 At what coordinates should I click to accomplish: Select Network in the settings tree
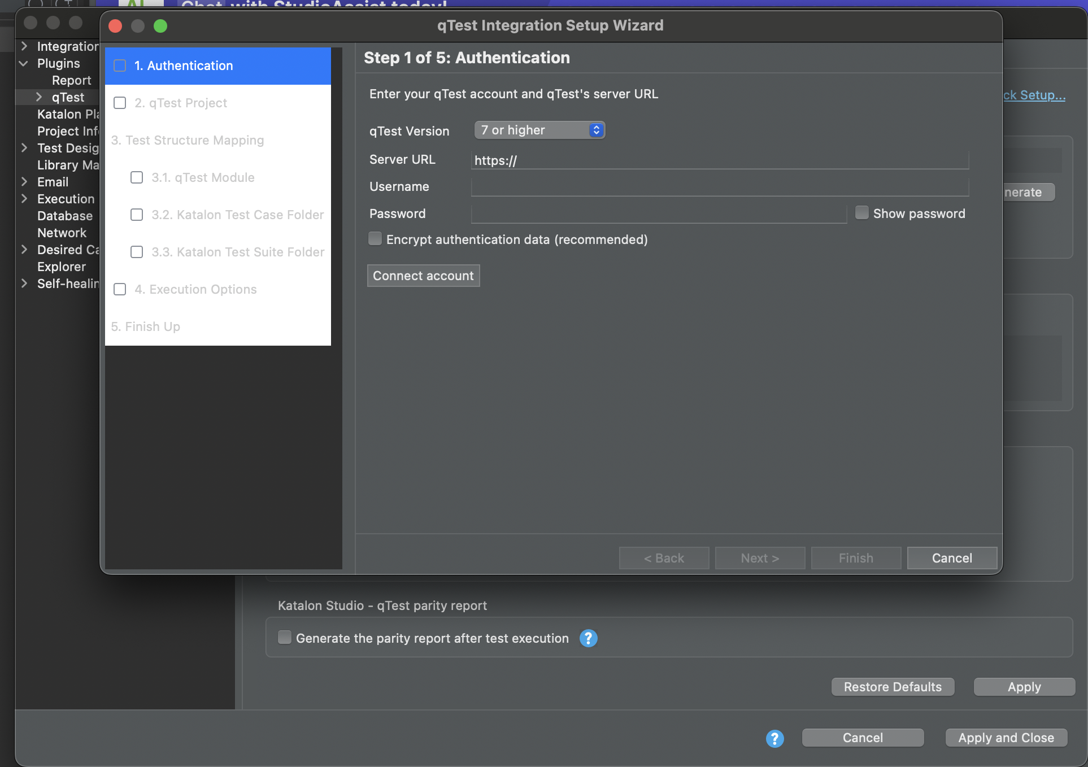point(62,233)
